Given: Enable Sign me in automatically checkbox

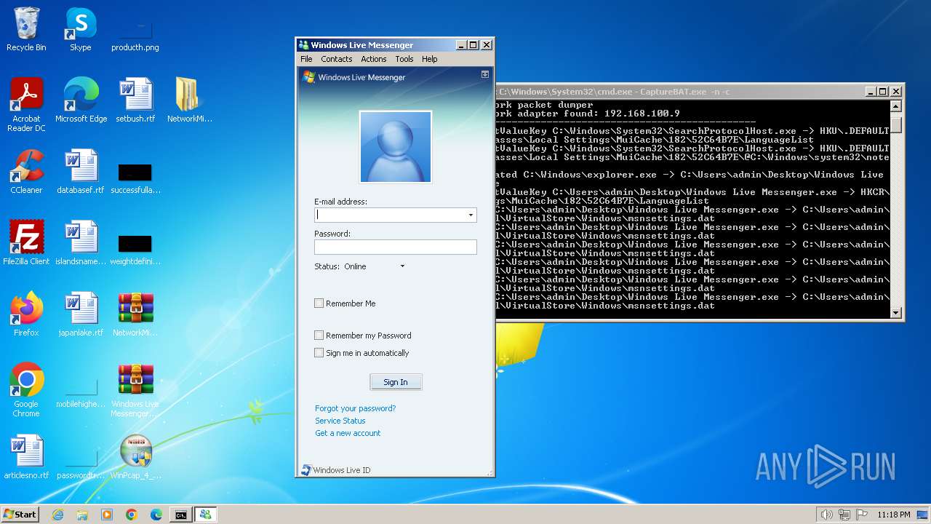Looking at the screenshot, I should [x=319, y=353].
